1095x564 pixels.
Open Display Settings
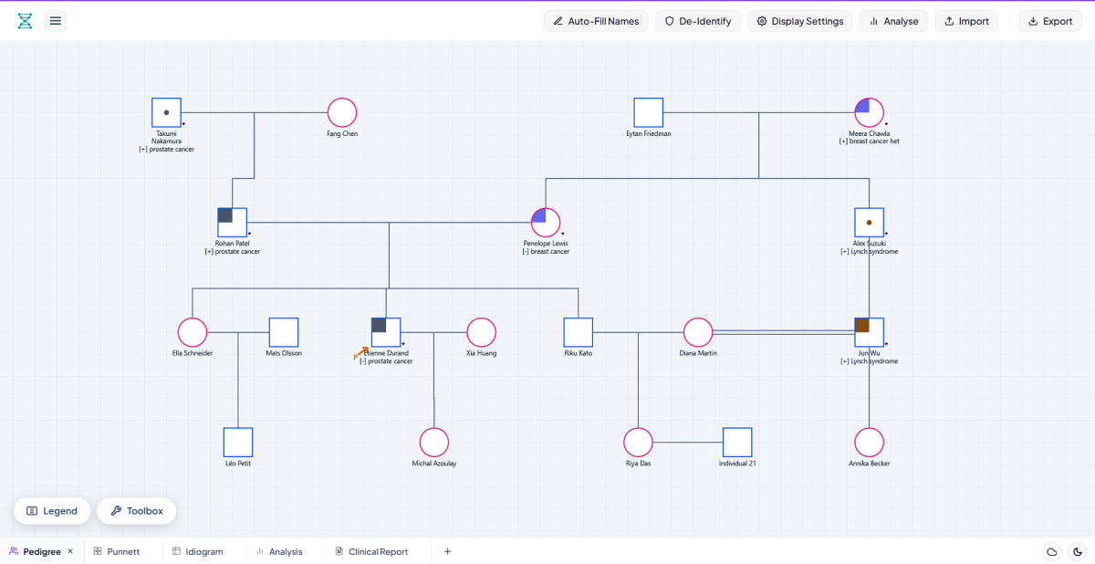[800, 21]
